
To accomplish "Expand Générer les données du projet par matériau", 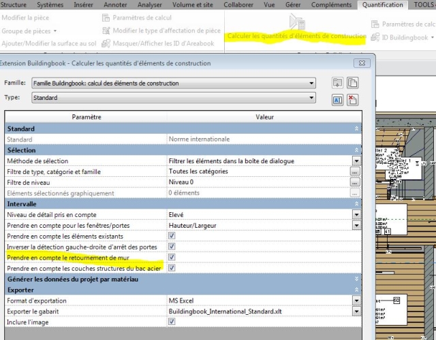I will pos(356,279).
